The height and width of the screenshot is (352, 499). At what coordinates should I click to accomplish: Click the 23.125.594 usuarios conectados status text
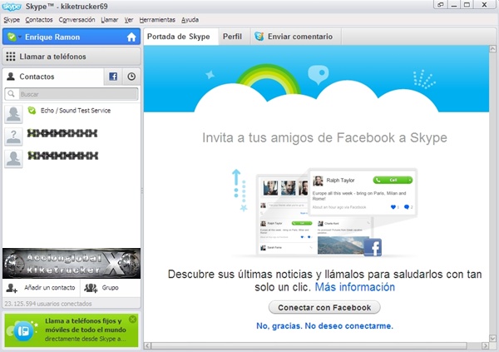[48, 304]
